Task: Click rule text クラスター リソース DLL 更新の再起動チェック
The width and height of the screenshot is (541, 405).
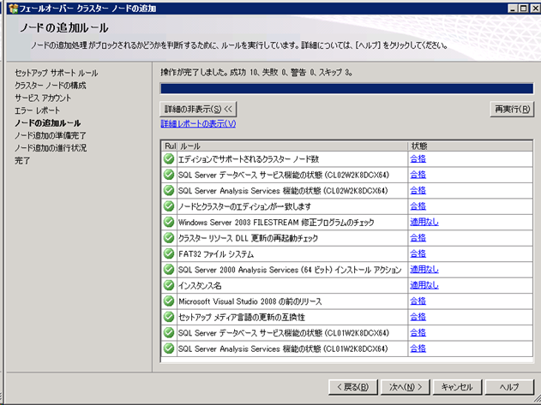Action: 248,239
